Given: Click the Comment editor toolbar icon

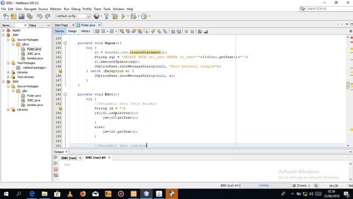Looking at the screenshot, I should click(200, 32).
